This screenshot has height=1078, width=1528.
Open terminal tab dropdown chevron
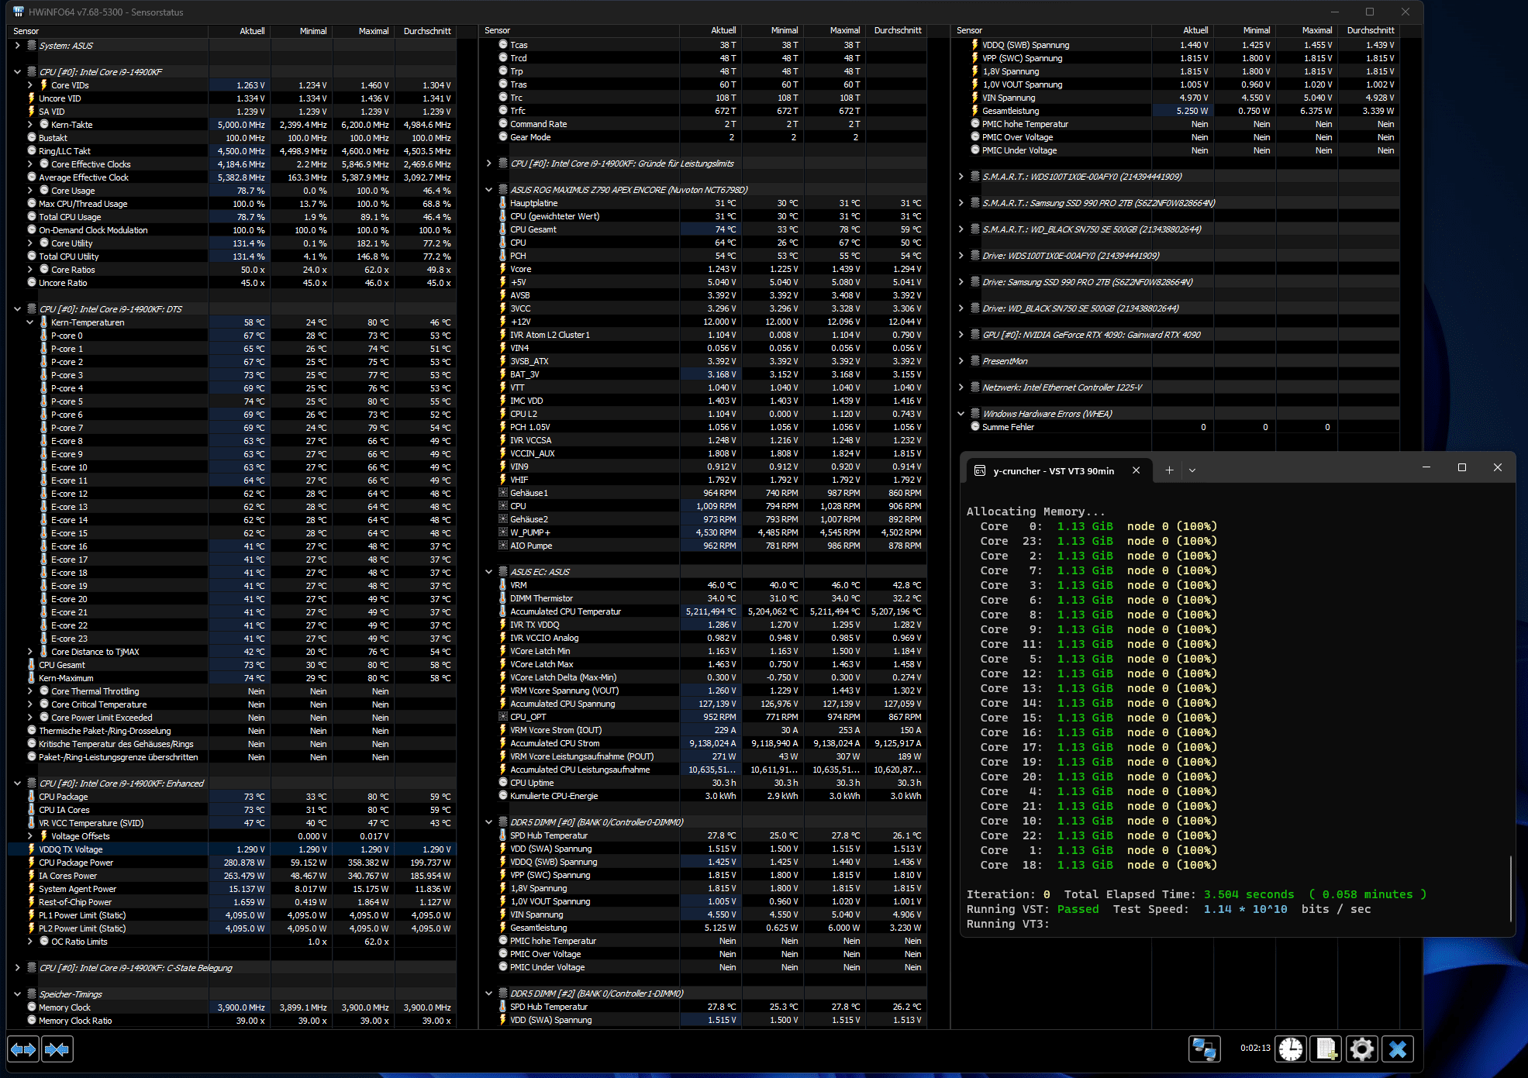tap(1192, 470)
